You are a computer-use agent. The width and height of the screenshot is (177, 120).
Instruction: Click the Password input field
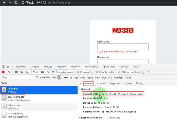click(123, 61)
